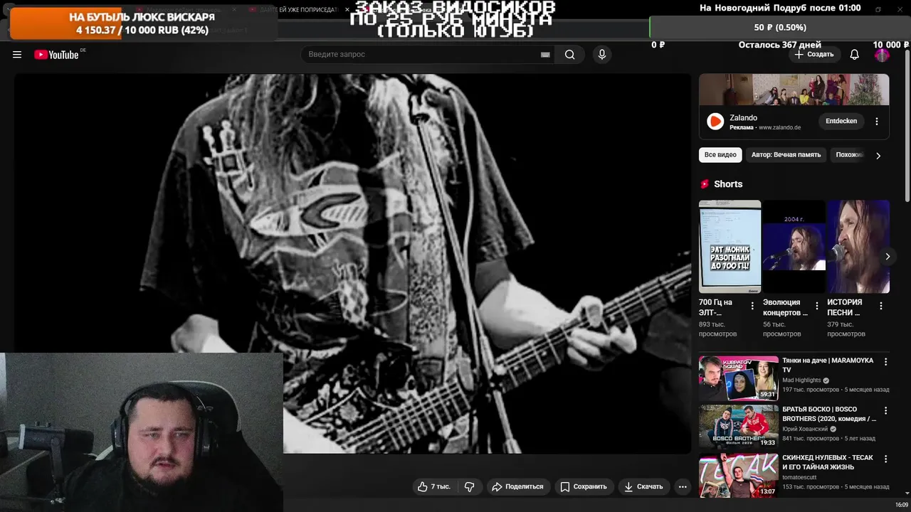
Task: Show next Shorts with arrow
Action: coord(887,257)
